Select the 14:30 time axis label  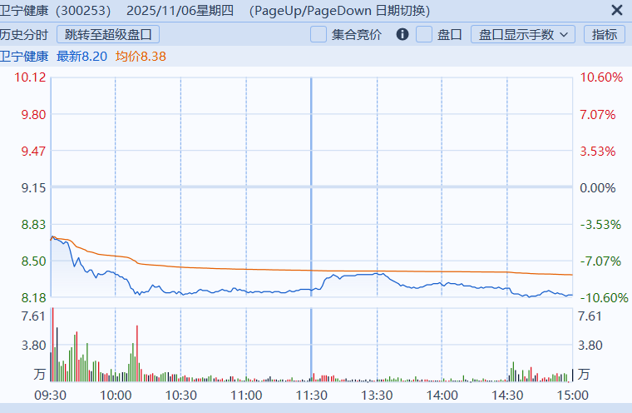coord(507,395)
